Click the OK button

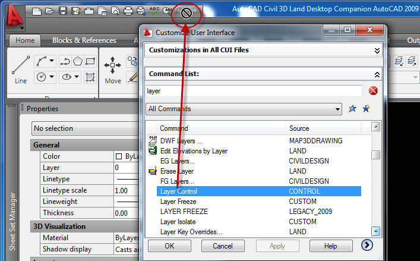(x=169, y=246)
